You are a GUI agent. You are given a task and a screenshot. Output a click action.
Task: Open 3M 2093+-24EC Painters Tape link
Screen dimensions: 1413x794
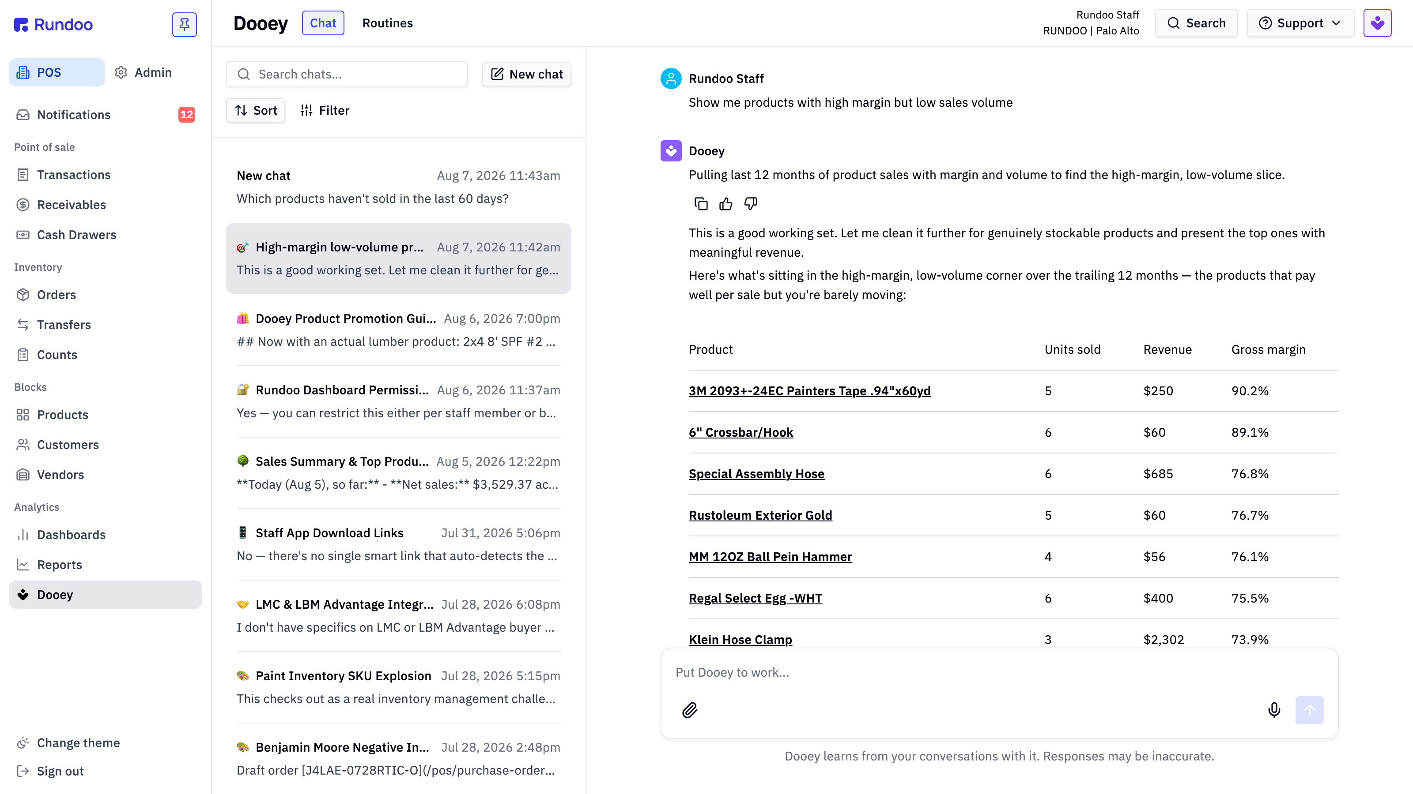810,391
